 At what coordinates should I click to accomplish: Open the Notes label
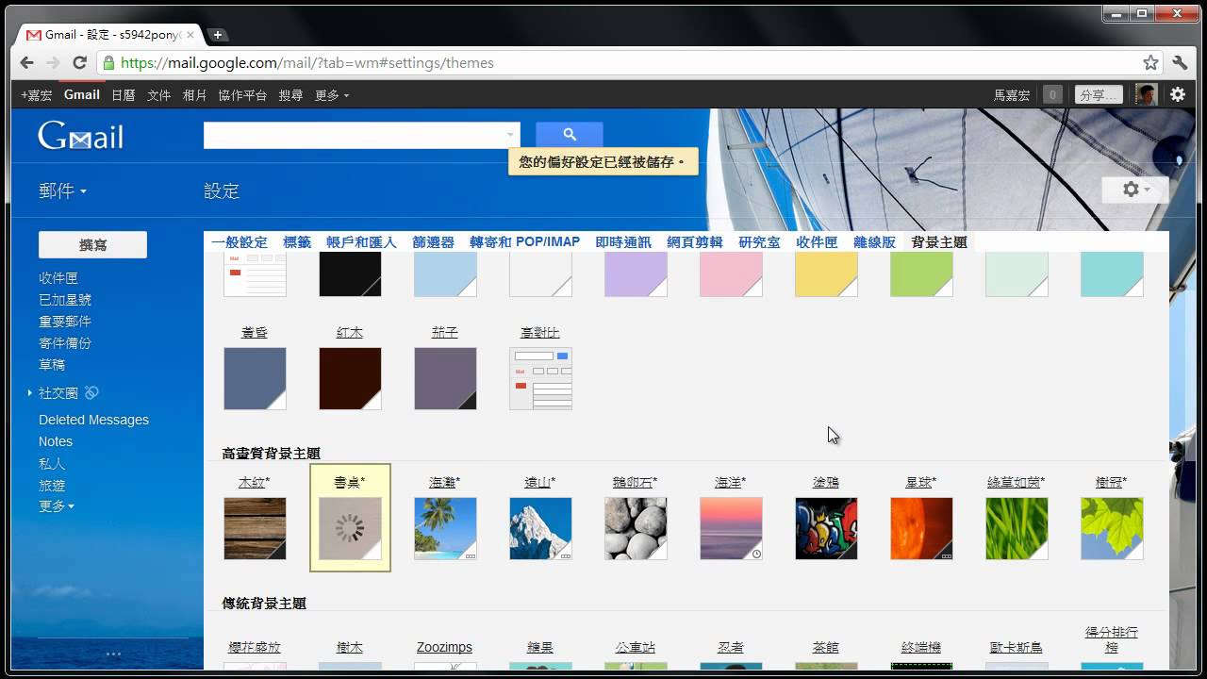[x=56, y=441]
